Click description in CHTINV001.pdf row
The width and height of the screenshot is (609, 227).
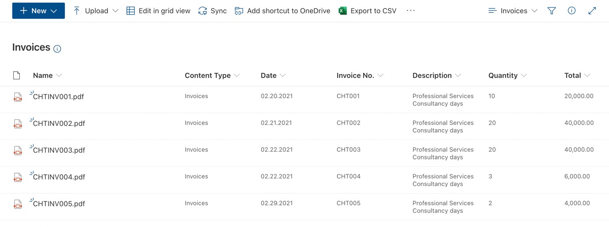443,100
